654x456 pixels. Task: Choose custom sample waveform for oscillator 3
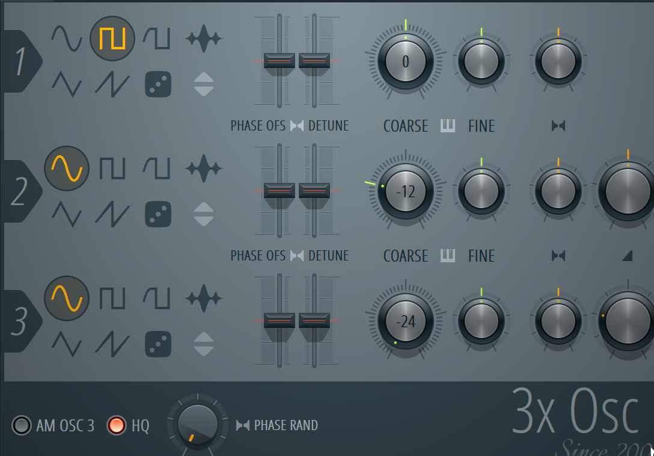point(204,298)
